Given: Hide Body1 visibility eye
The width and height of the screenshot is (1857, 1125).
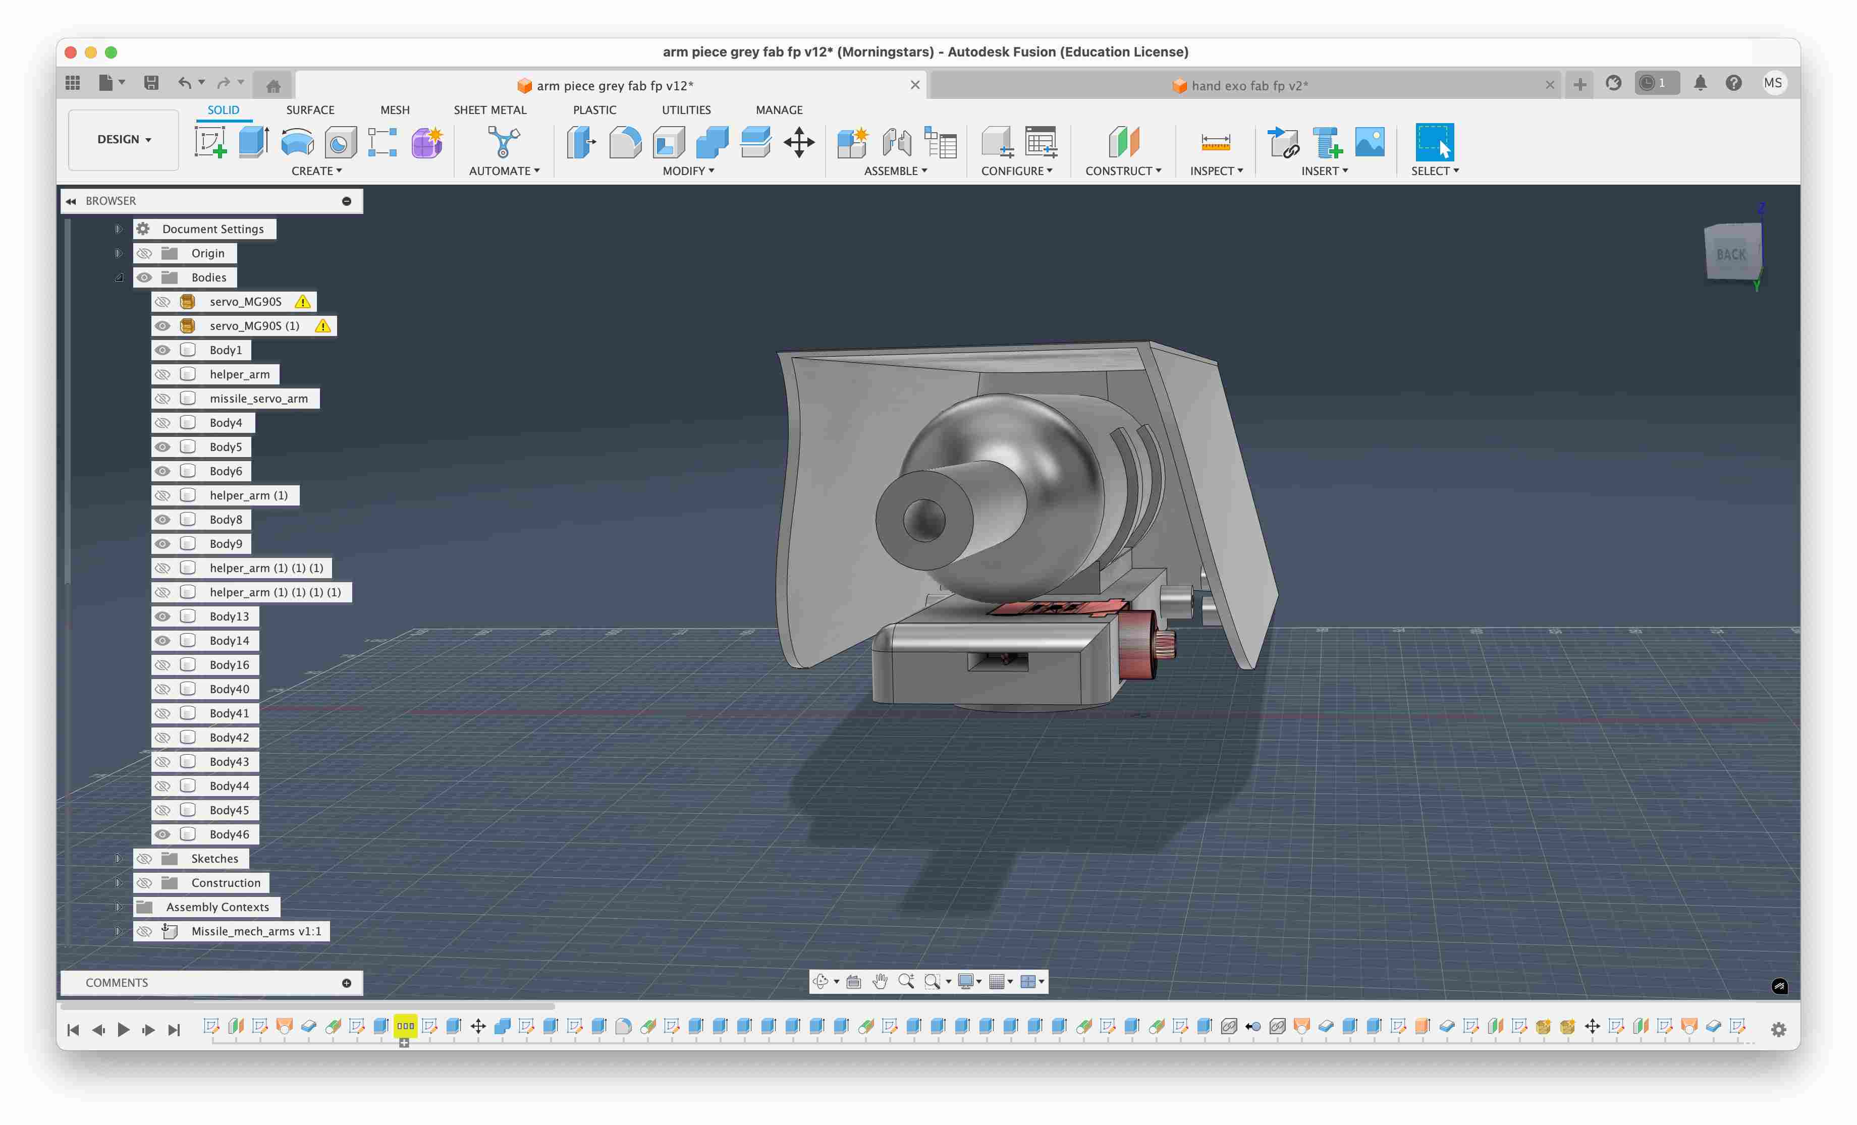Looking at the screenshot, I should (162, 350).
